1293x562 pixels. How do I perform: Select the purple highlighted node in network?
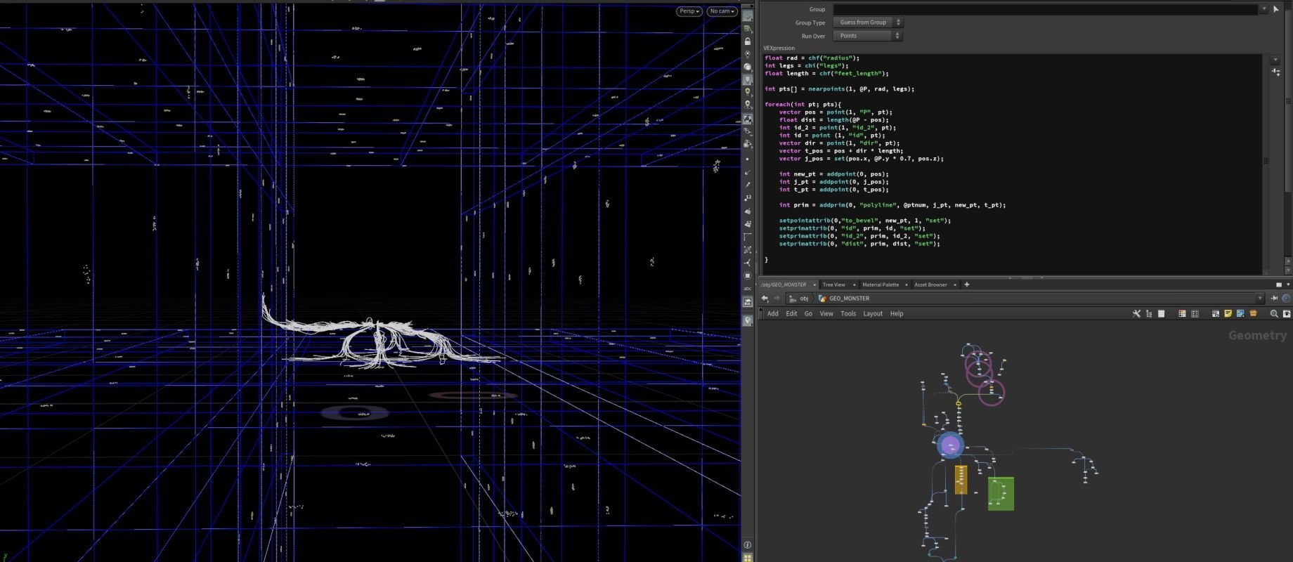tap(950, 445)
